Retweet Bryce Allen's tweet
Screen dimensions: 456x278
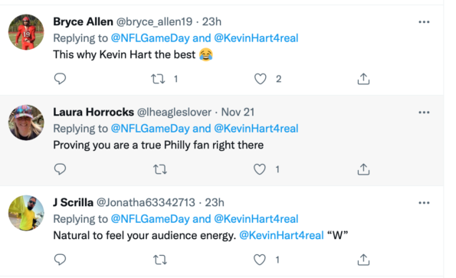click(158, 79)
